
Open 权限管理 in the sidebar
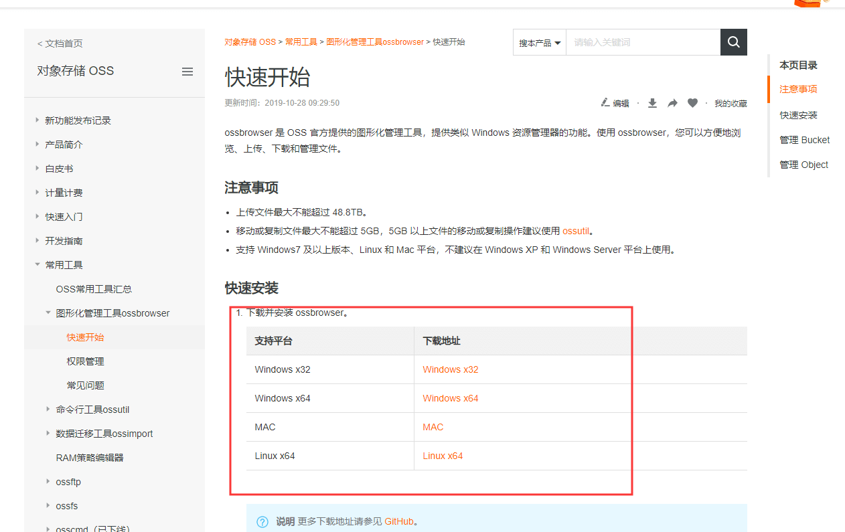click(85, 361)
